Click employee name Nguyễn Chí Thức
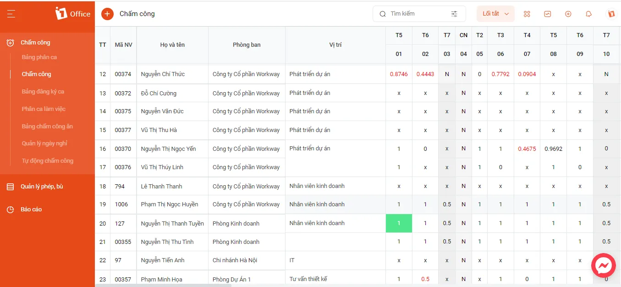621x287 pixels. [163, 74]
